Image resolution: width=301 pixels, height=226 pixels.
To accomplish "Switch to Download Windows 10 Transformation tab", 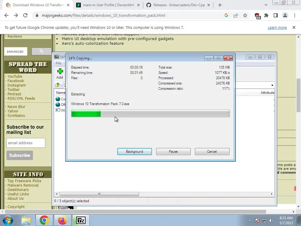I will point(38,5).
